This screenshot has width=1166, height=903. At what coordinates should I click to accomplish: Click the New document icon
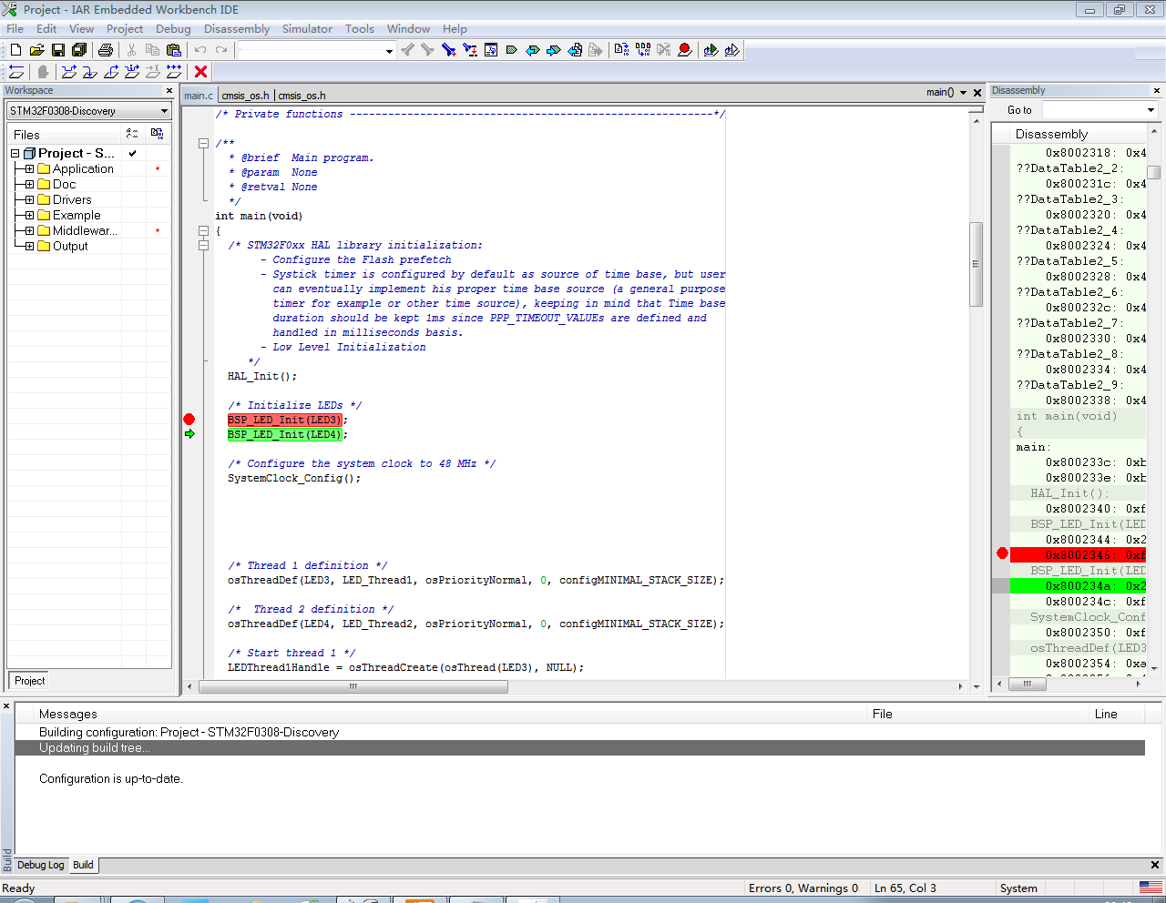pyautogui.click(x=15, y=50)
